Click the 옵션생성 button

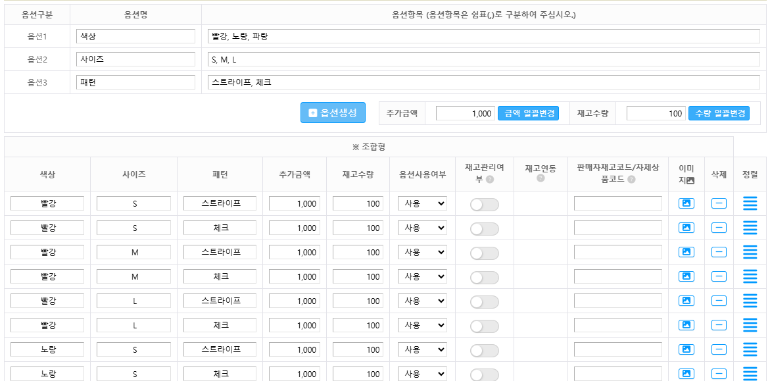(332, 113)
